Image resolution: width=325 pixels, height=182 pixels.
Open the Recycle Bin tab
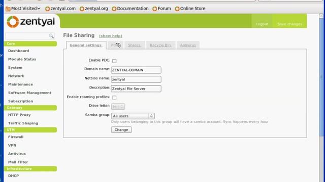(160, 45)
